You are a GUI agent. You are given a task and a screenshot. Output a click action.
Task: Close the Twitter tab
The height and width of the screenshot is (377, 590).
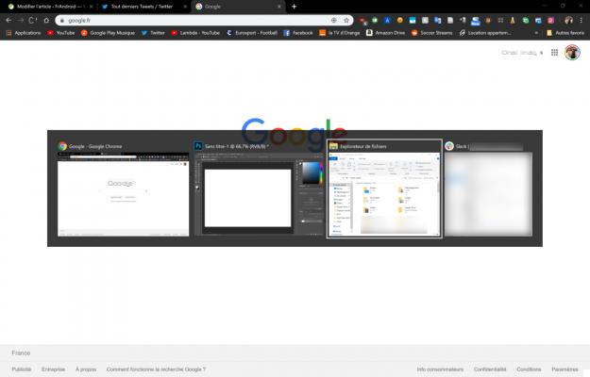[185, 7]
